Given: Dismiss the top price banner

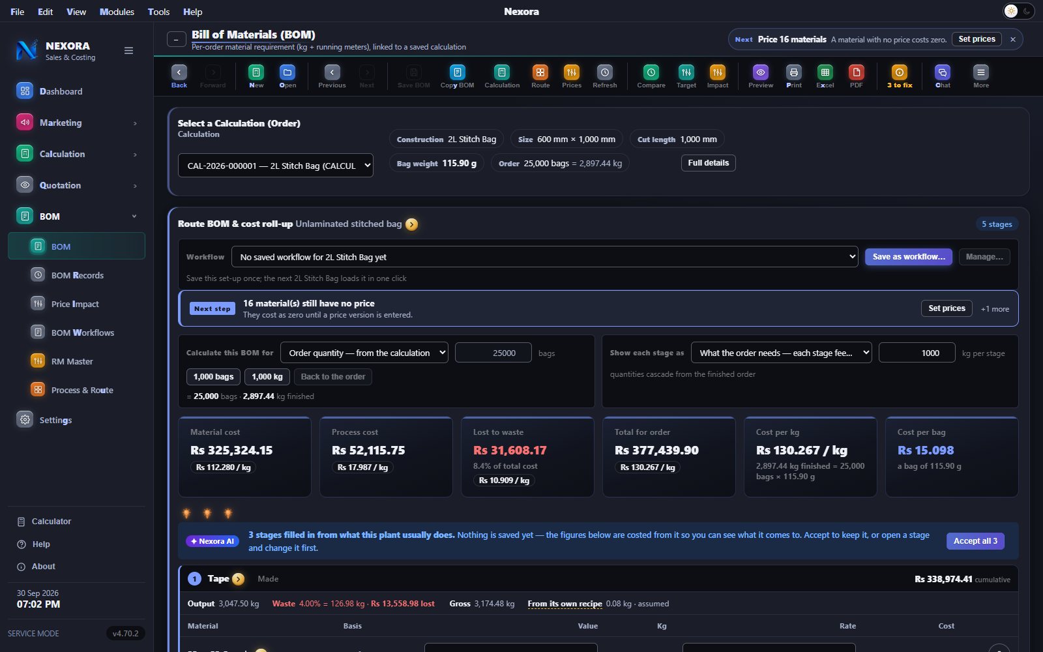Looking at the screenshot, I should coord(1013,40).
